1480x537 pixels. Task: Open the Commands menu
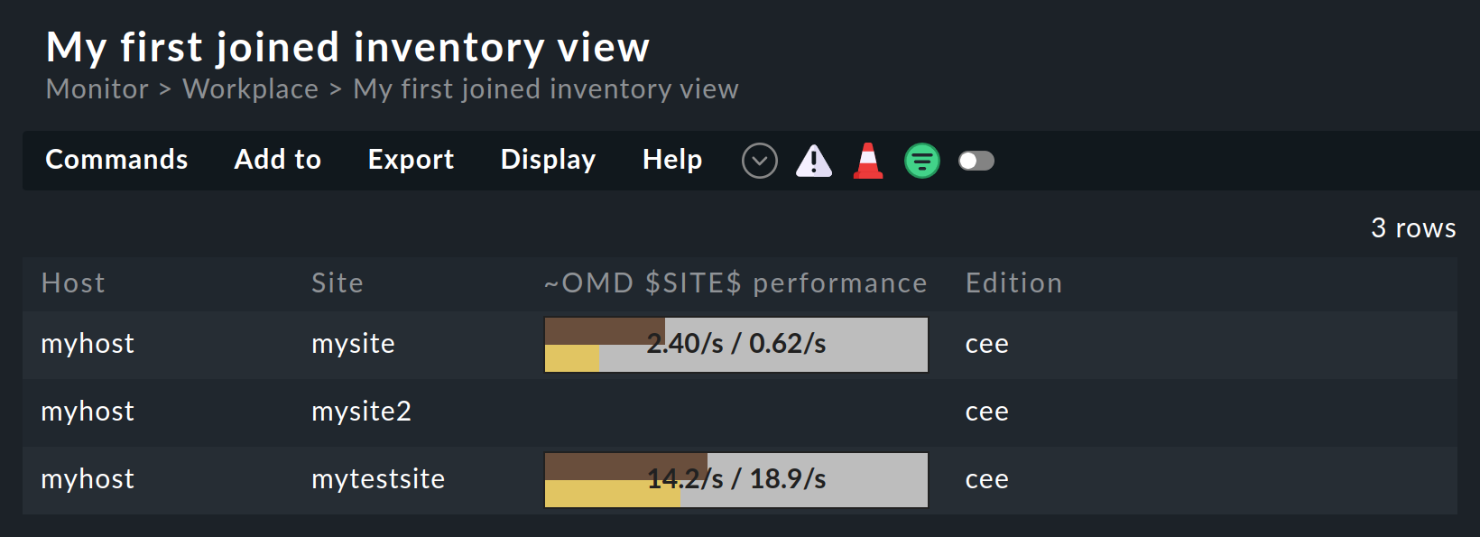click(x=116, y=160)
